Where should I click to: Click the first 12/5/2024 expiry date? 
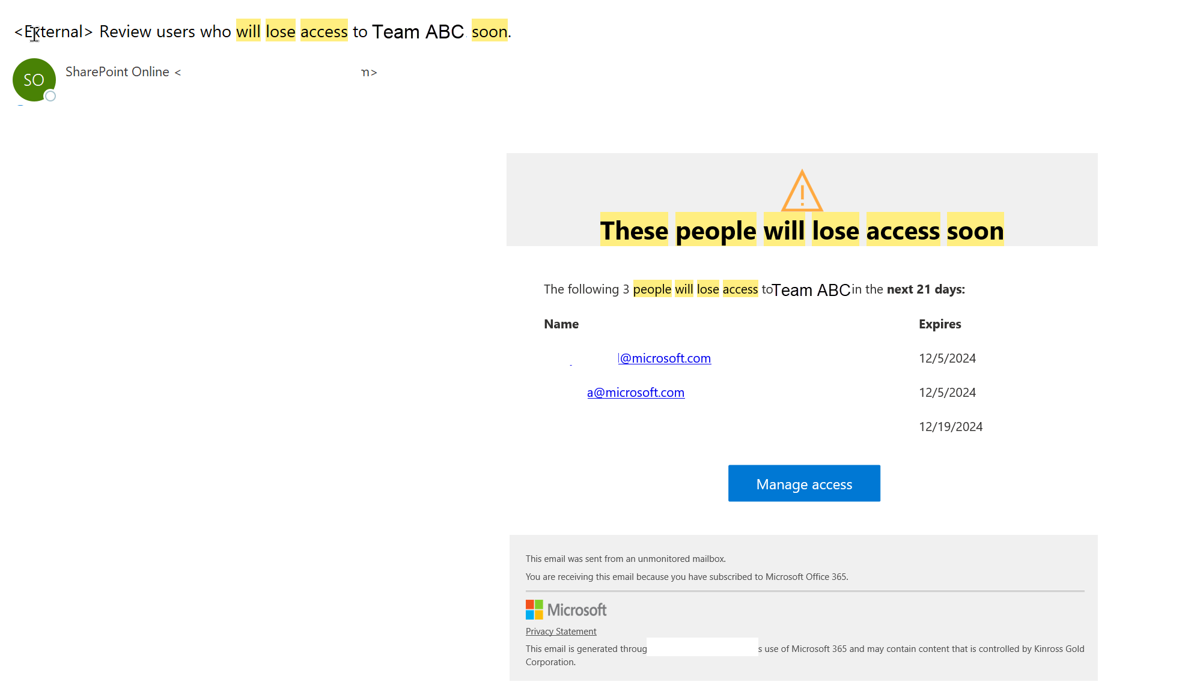(x=946, y=358)
